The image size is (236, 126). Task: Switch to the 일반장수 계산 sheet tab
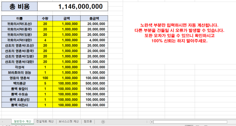point(23,121)
